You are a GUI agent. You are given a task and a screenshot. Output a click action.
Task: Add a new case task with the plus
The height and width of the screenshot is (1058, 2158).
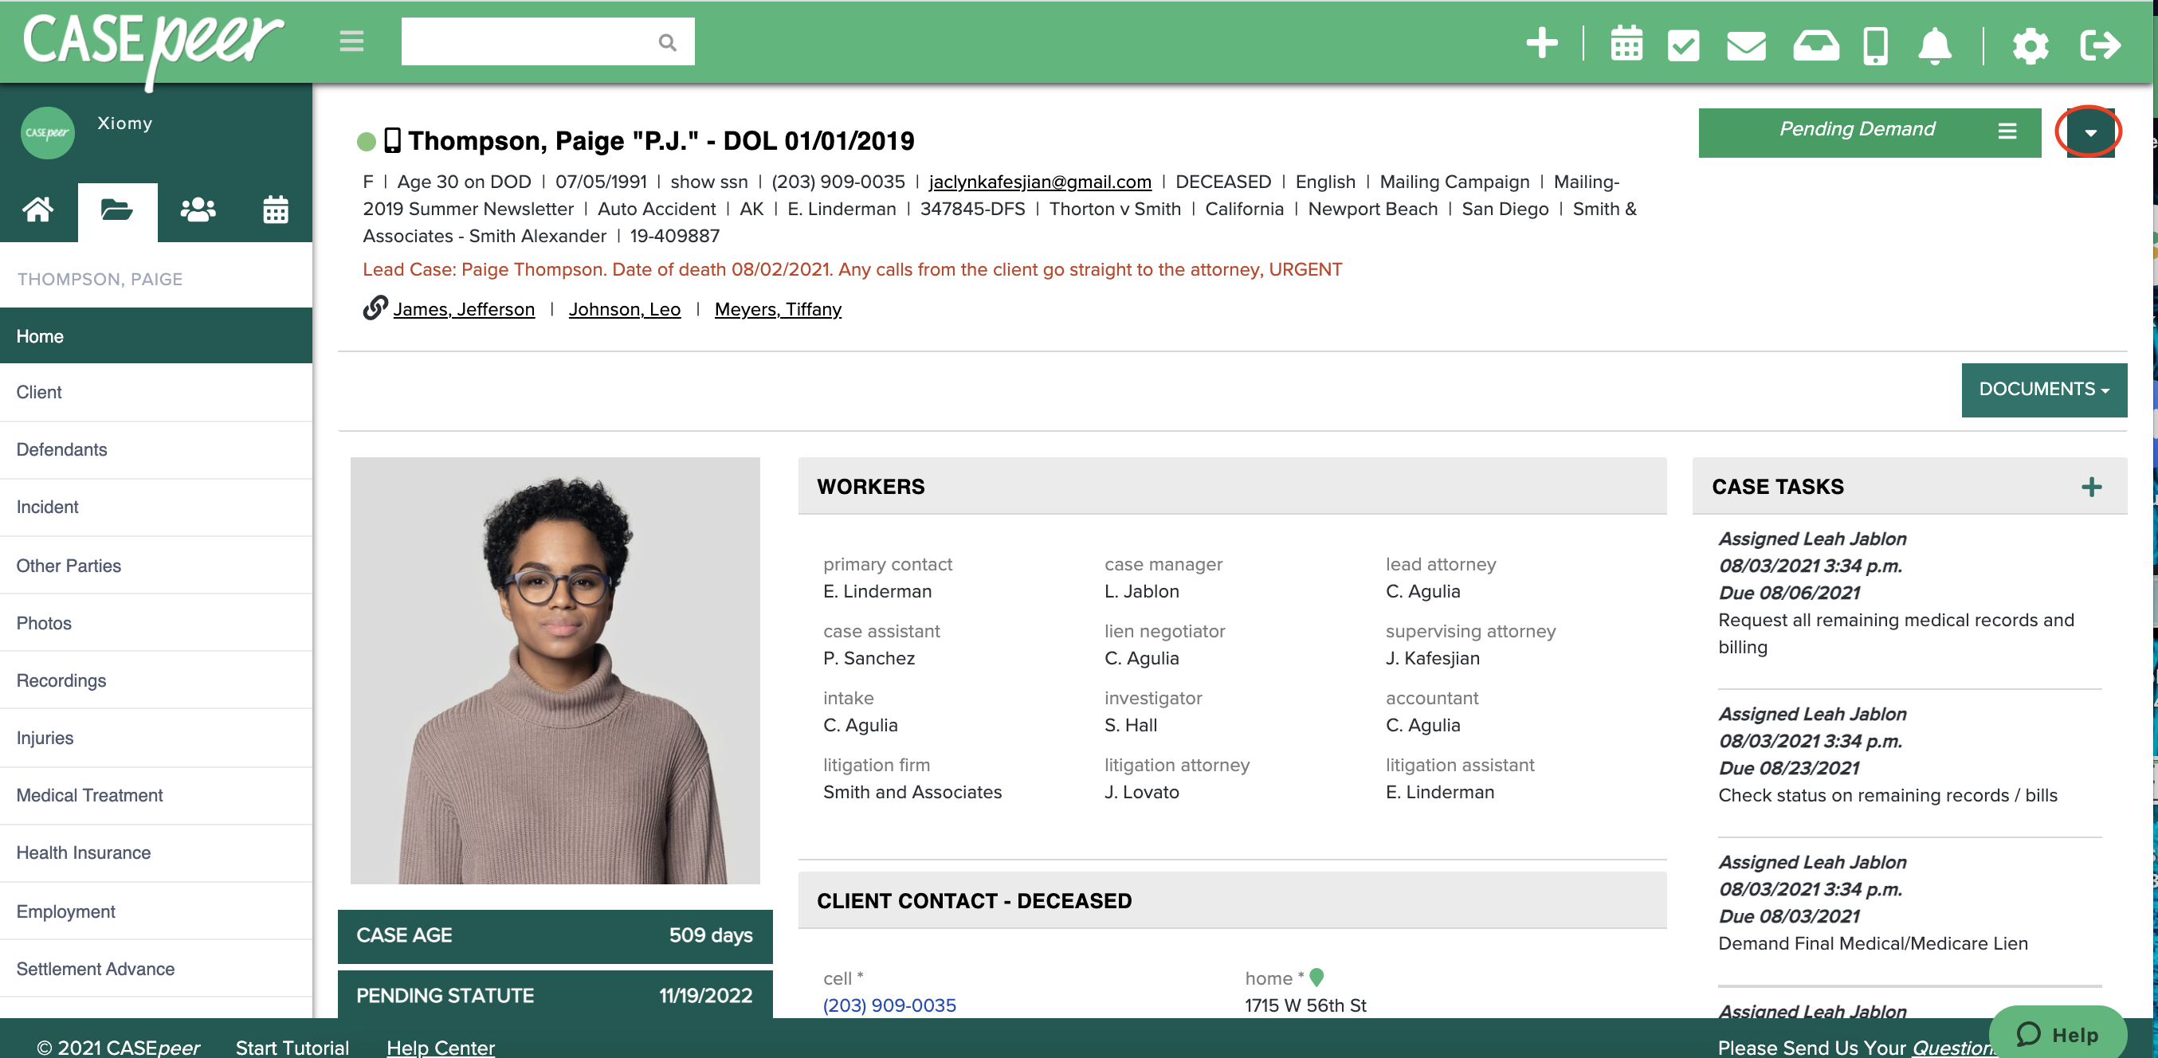2091,487
